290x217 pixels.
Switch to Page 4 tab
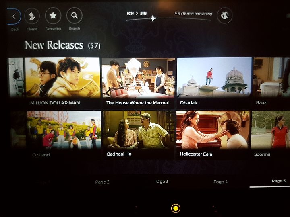tap(220, 182)
